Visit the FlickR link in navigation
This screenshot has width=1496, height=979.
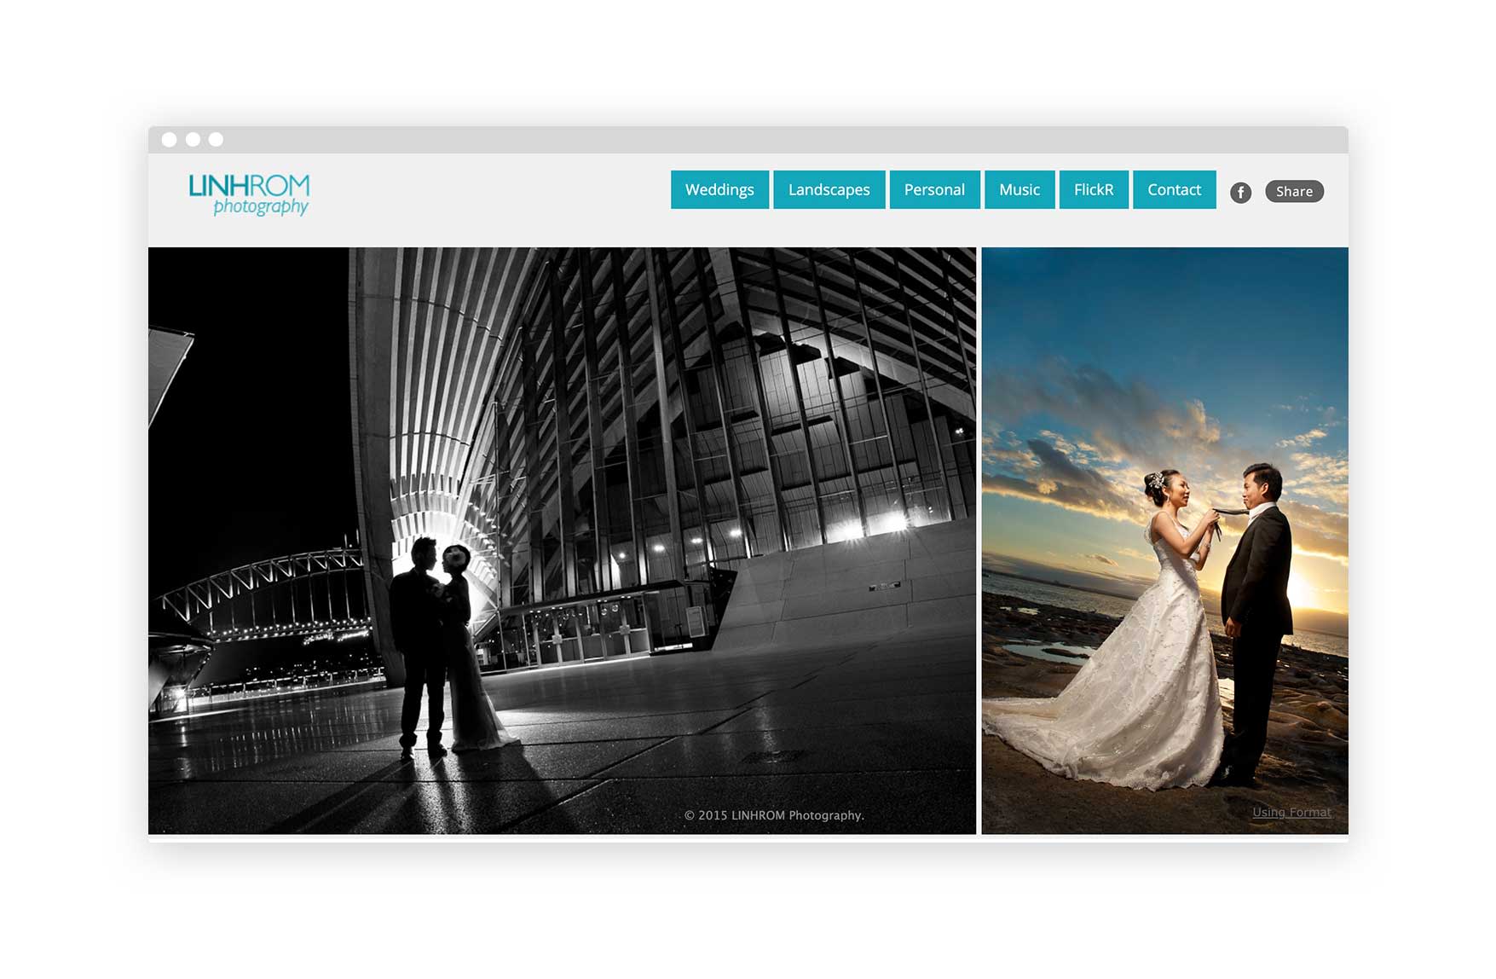pyautogui.click(x=1094, y=189)
